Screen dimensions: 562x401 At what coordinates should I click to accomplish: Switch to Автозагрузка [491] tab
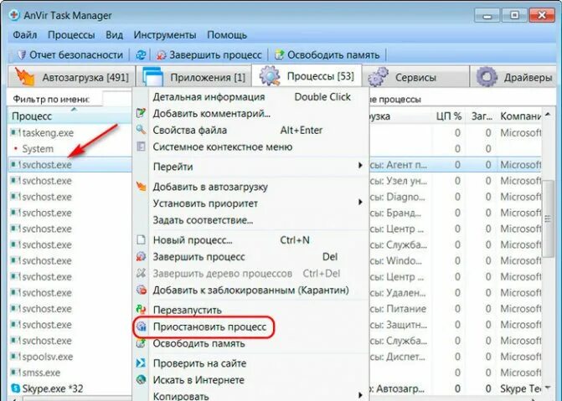coord(71,77)
